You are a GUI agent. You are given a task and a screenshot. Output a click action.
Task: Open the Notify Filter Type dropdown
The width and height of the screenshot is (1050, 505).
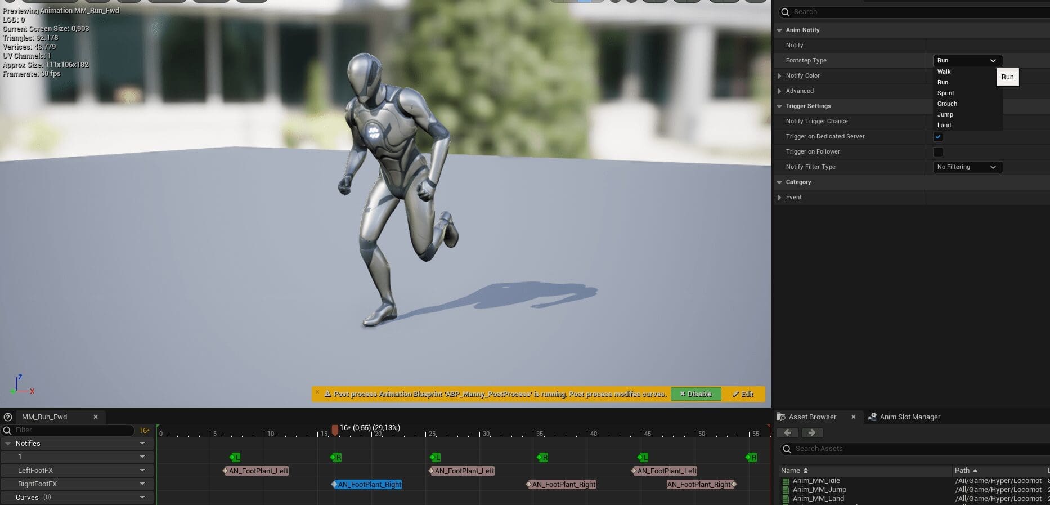[x=967, y=167]
